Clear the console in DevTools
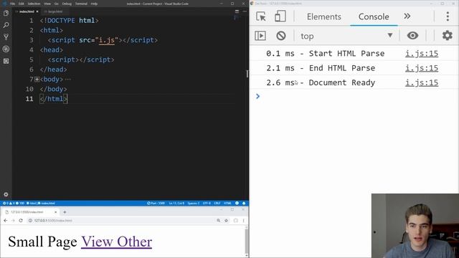This screenshot has width=459, height=258. coord(281,36)
